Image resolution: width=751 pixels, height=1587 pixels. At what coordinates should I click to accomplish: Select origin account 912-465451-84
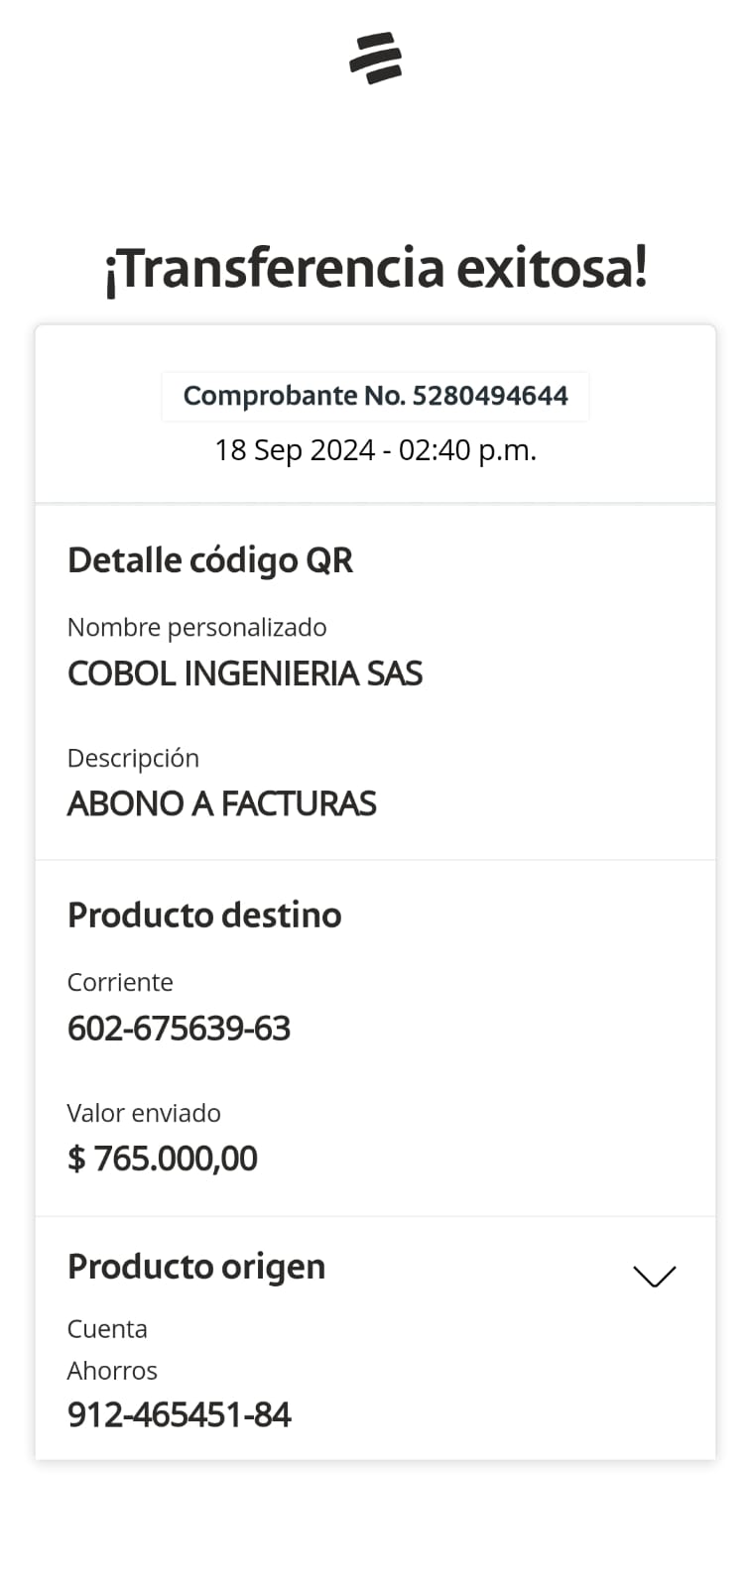179,1414
